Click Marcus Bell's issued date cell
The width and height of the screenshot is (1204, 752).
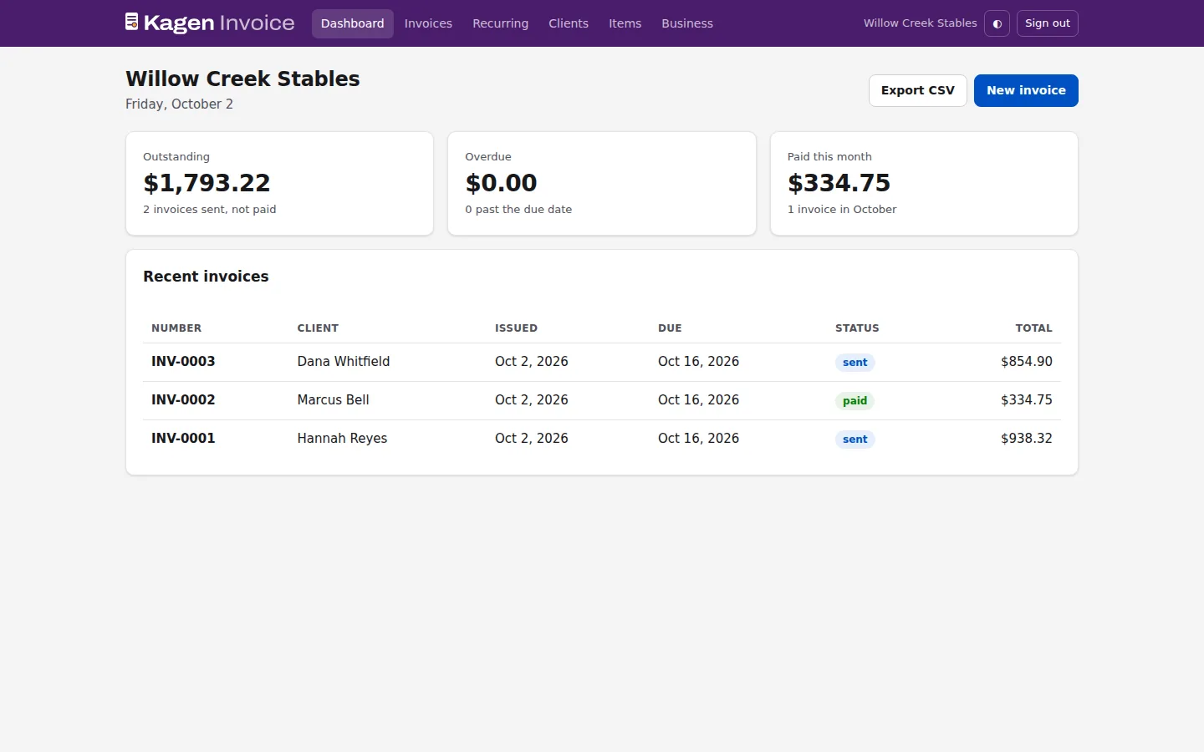[x=531, y=400]
